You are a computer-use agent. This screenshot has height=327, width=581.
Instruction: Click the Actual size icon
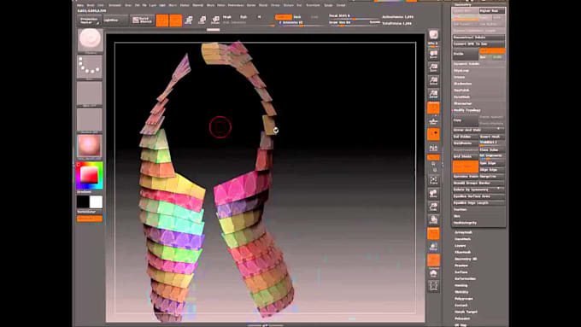coord(433,81)
